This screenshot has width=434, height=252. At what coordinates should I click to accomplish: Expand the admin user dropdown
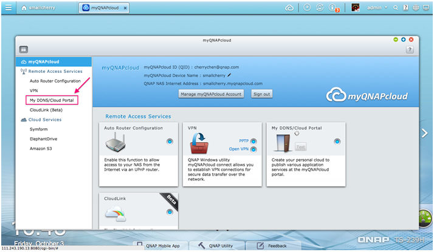click(377, 8)
